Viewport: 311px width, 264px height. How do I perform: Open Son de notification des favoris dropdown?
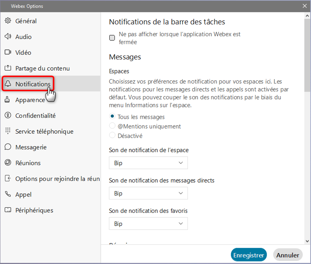click(x=148, y=223)
